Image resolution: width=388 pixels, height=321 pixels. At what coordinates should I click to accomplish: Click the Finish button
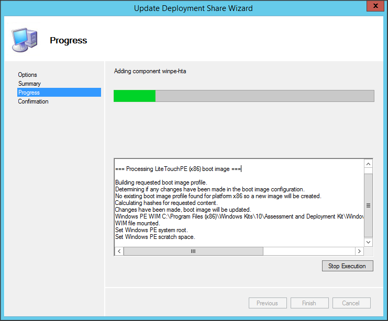[x=309, y=303]
